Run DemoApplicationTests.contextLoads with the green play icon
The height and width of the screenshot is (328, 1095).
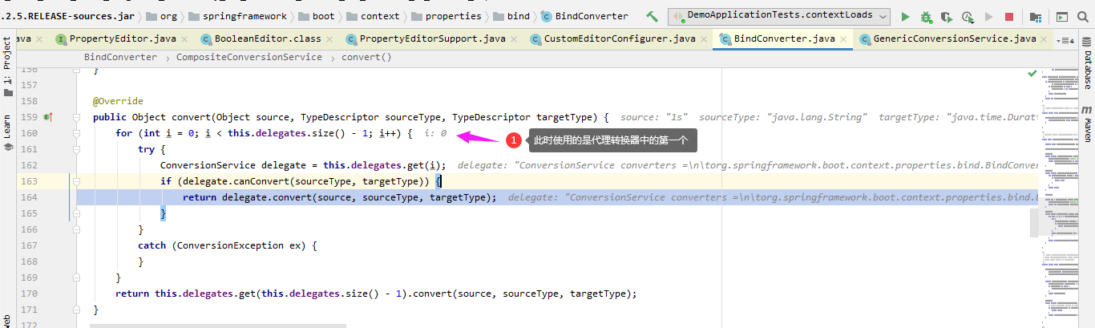point(905,16)
